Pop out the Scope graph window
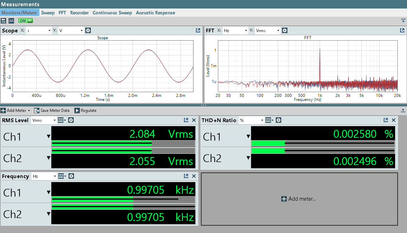Screen dimensions: 407x233 pyautogui.click(x=198, y=30)
